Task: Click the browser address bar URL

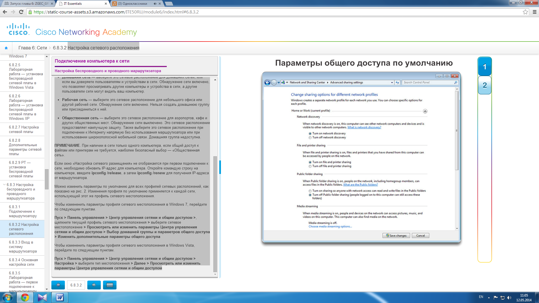Action: [x=116, y=12]
